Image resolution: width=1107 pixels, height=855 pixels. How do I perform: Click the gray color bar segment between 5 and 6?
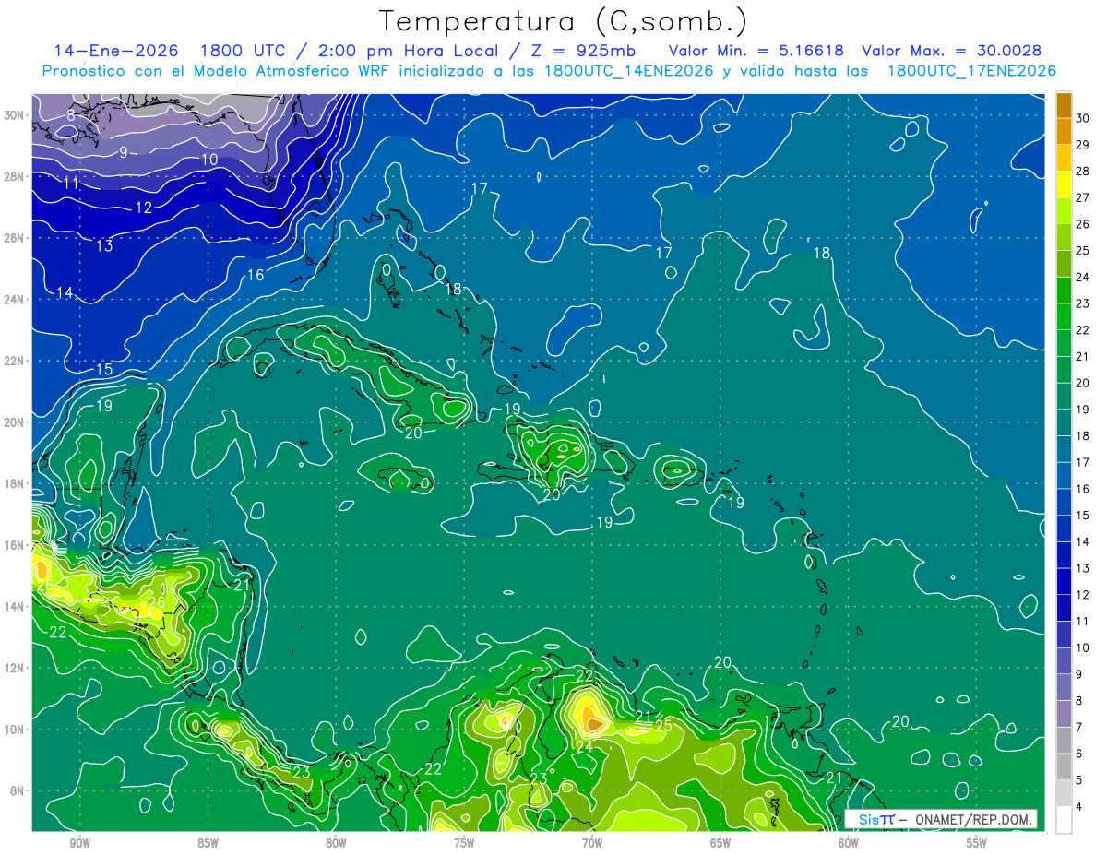point(1064,766)
